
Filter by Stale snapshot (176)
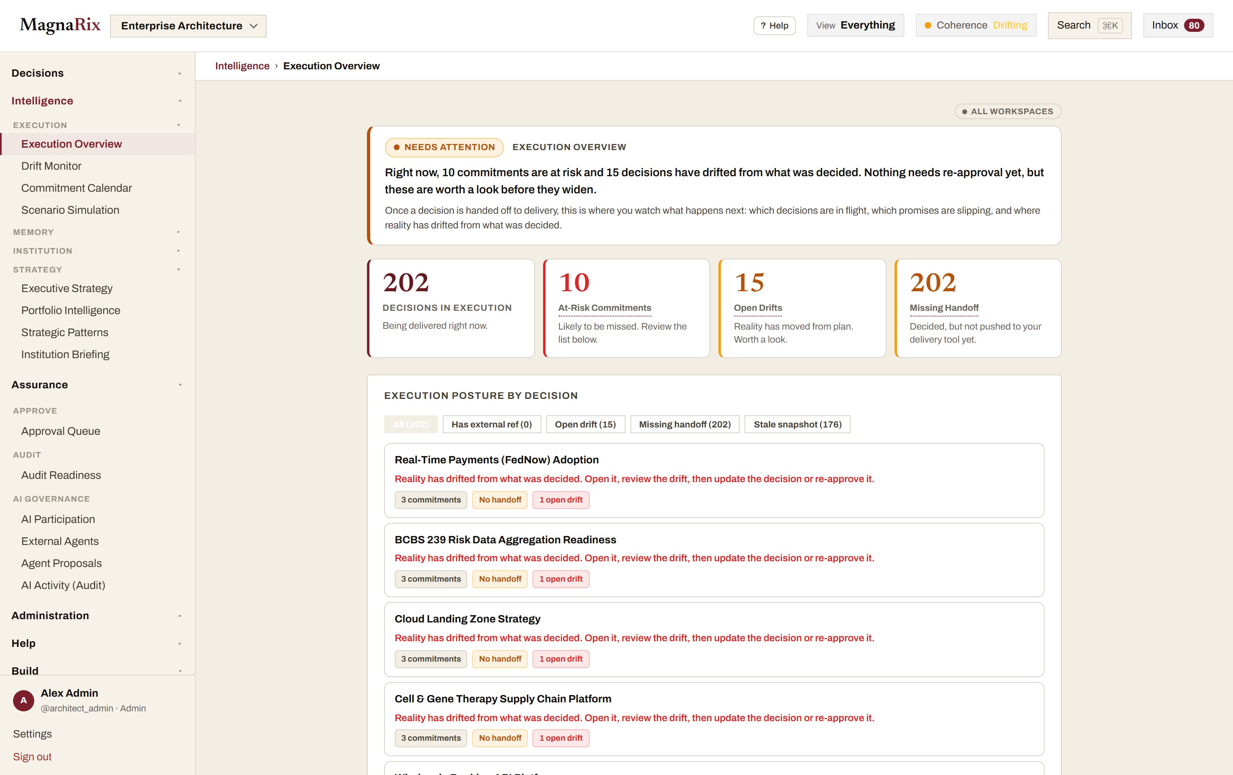[x=797, y=424]
